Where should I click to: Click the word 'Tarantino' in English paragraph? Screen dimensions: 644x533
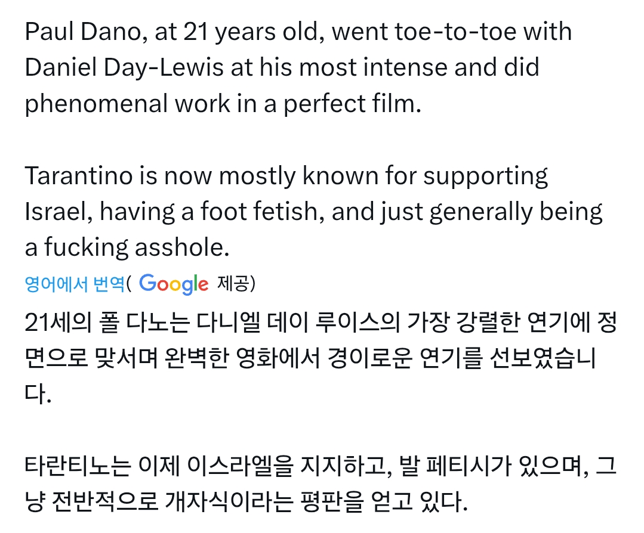[78, 176]
